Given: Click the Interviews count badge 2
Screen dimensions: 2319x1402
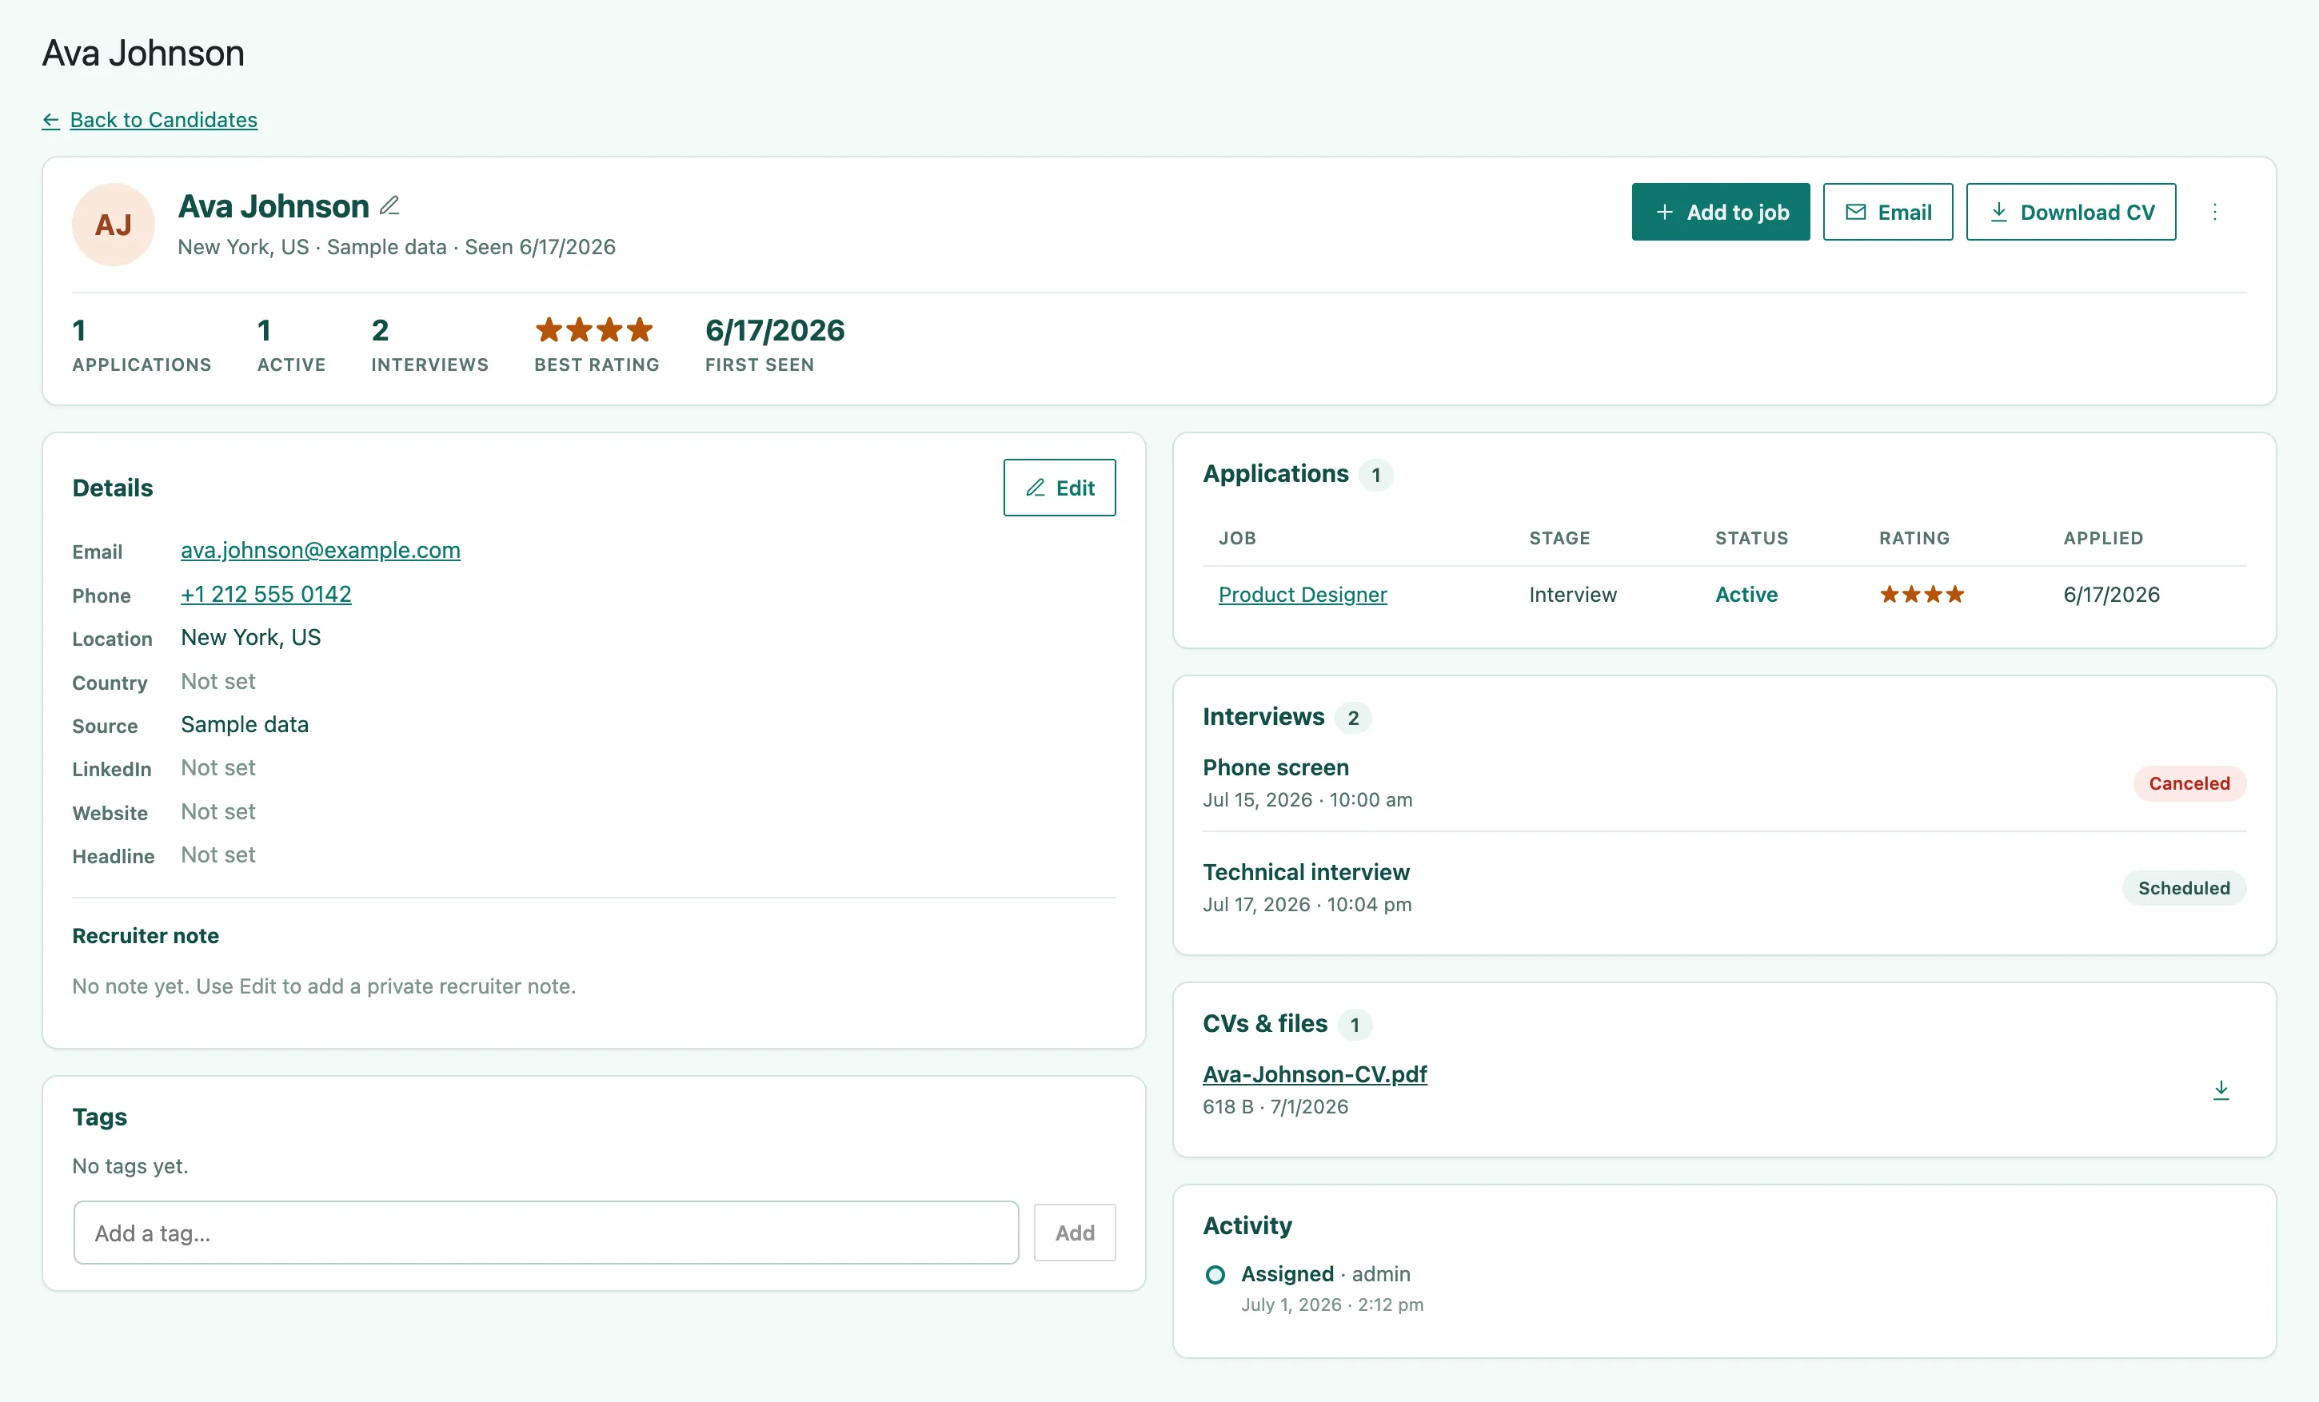Looking at the screenshot, I should (1353, 718).
